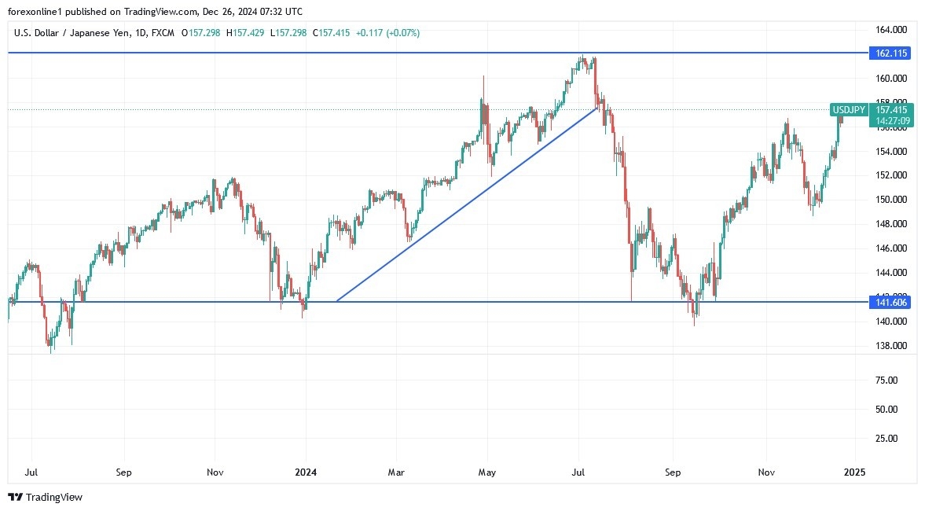Click the TradingView logo in bottom corner

[45, 497]
